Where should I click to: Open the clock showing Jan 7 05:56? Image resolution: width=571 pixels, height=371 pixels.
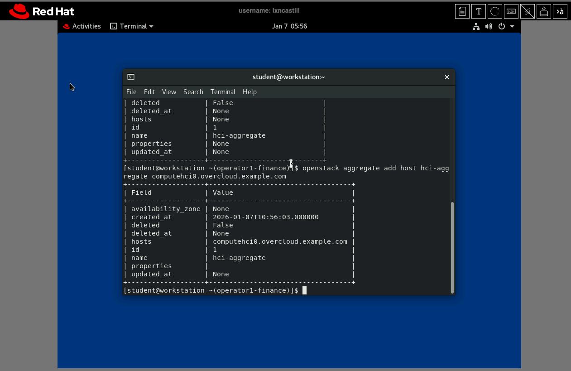coord(289,26)
